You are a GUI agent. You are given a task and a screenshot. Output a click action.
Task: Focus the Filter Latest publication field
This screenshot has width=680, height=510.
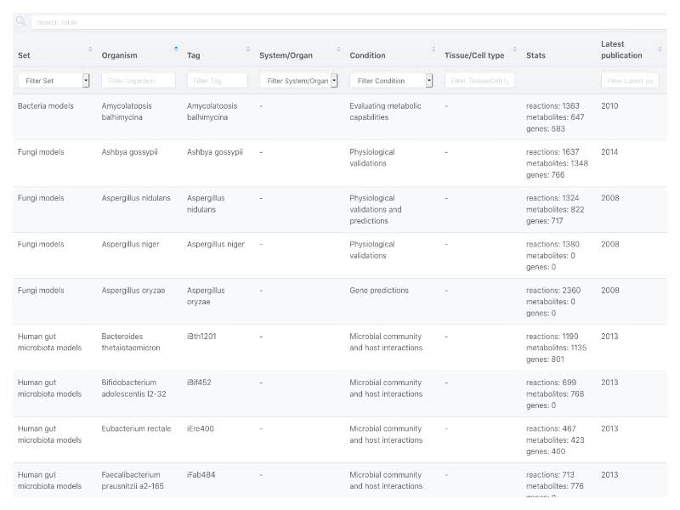(x=629, y=81)
